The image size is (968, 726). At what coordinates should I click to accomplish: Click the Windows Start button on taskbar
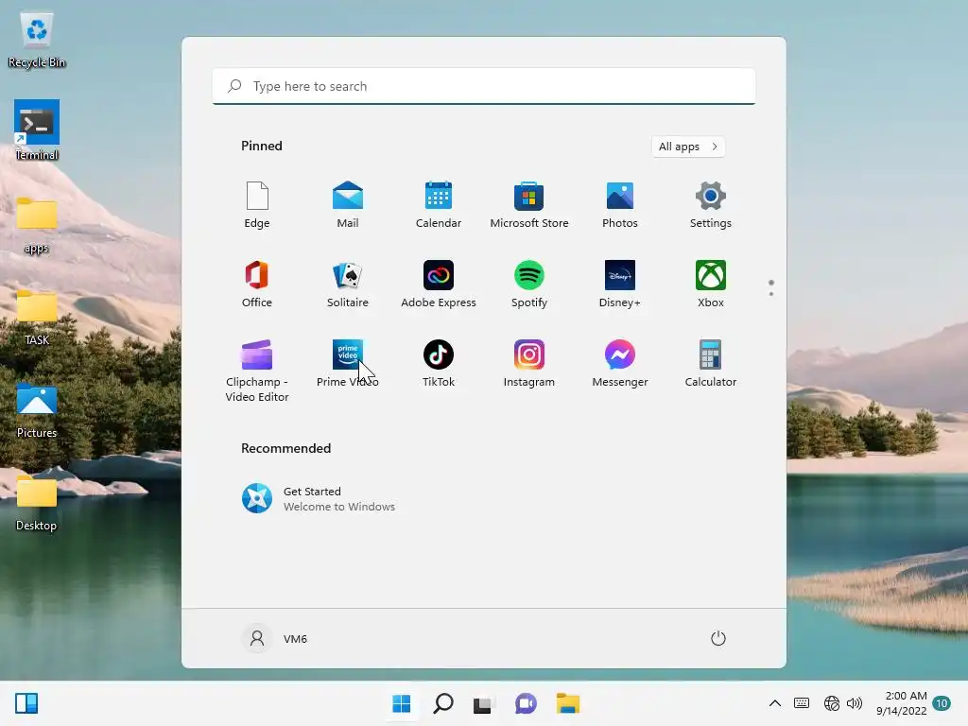pos(401,703)
